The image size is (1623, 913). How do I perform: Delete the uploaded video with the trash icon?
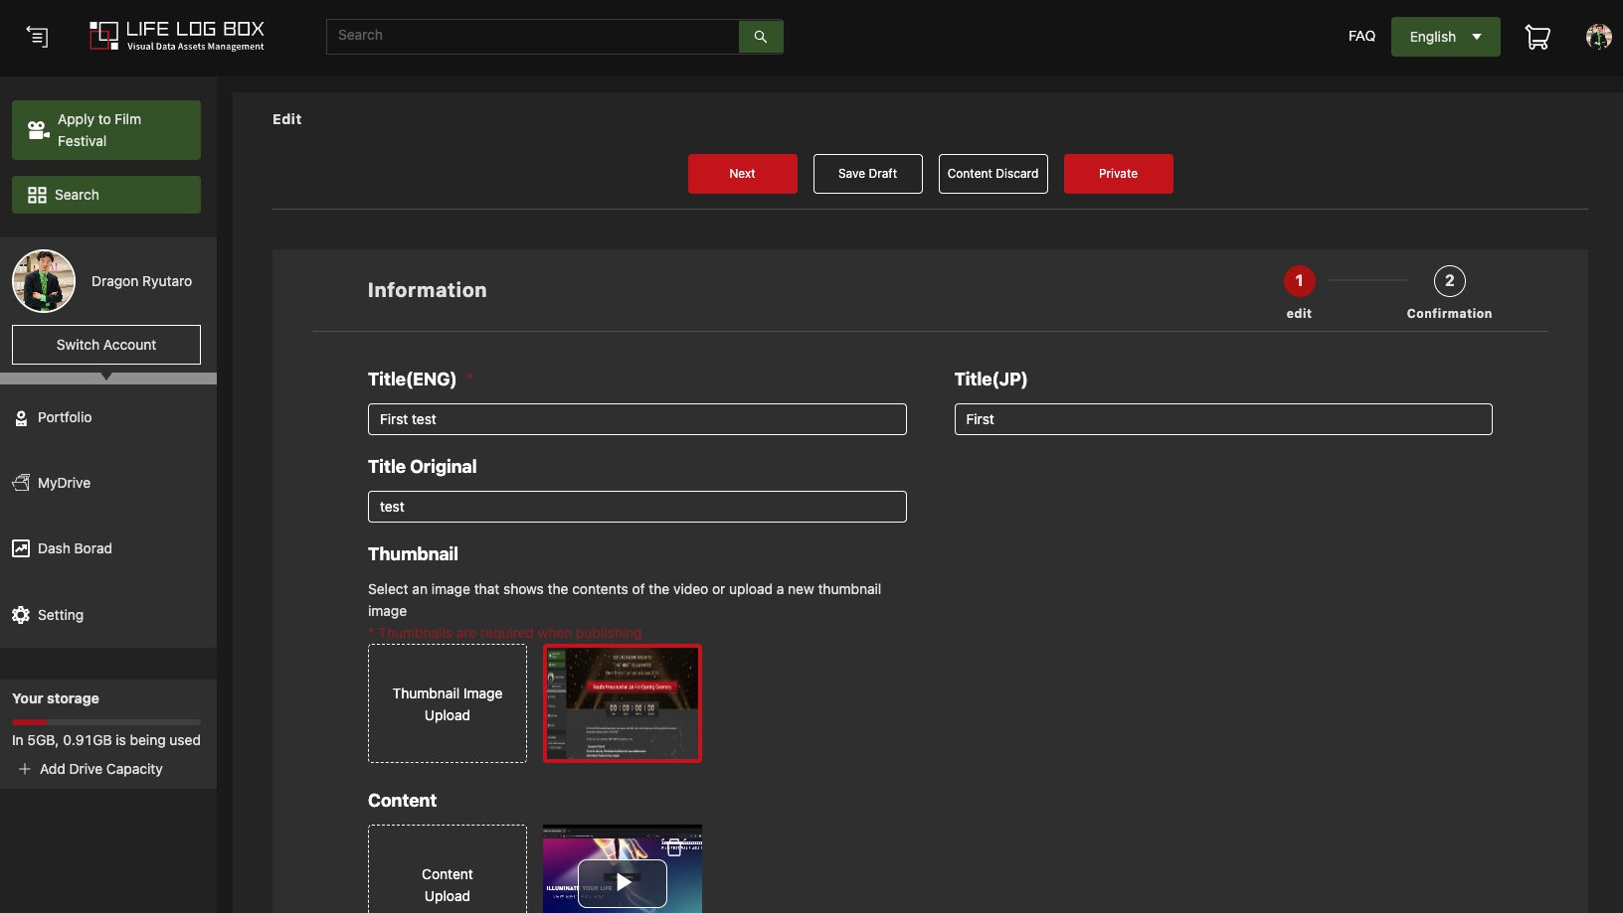point(673,846)
